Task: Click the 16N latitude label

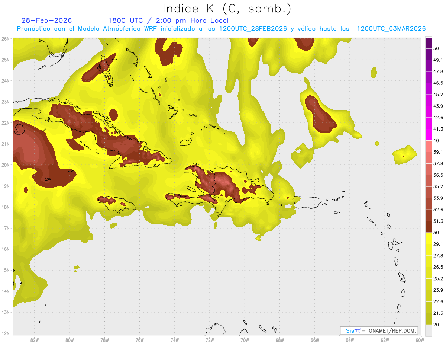Action: click(5, 249)
